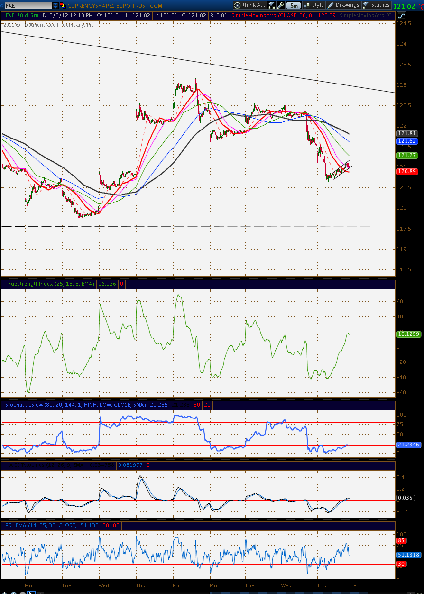Click the TrueStrengthIndex (25, 13, 8, EMA) label
Viewport: 424px width, 594px height.
point(49,284)
